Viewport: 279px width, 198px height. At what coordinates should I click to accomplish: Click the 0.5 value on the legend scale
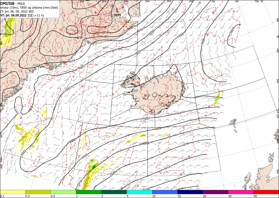(x=52, y=196)
